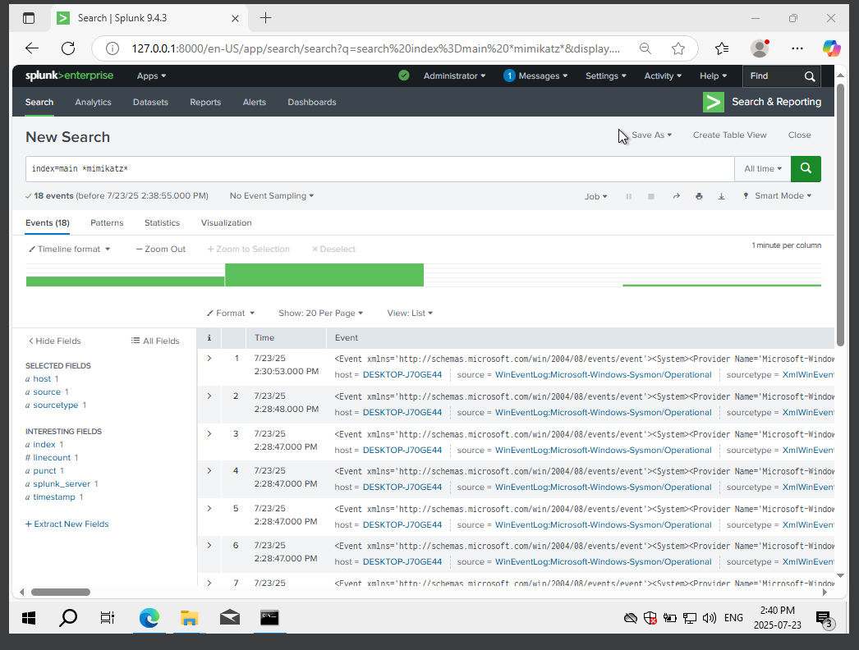This screenshot has width=859, height=650.
Task: Go to the Analytics nav tab
Action: pos(93,103)
